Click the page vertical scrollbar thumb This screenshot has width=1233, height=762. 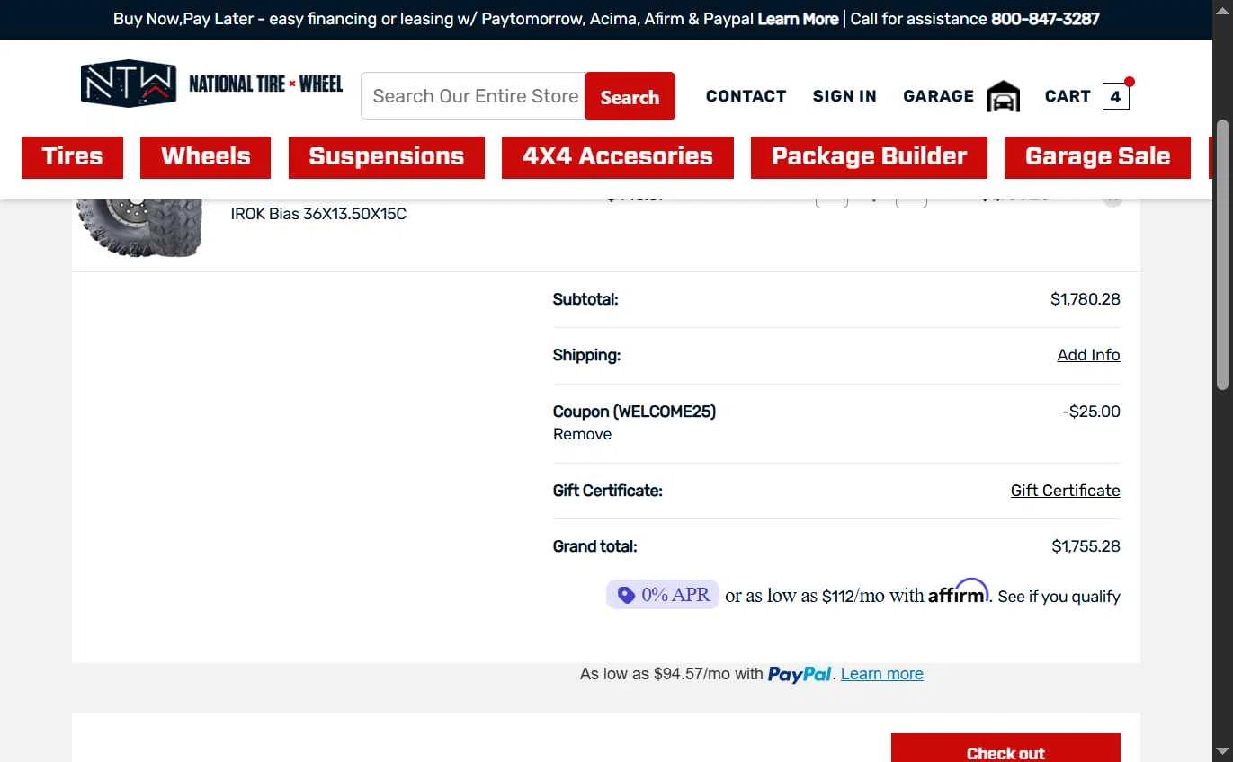tap(1222, 254)
